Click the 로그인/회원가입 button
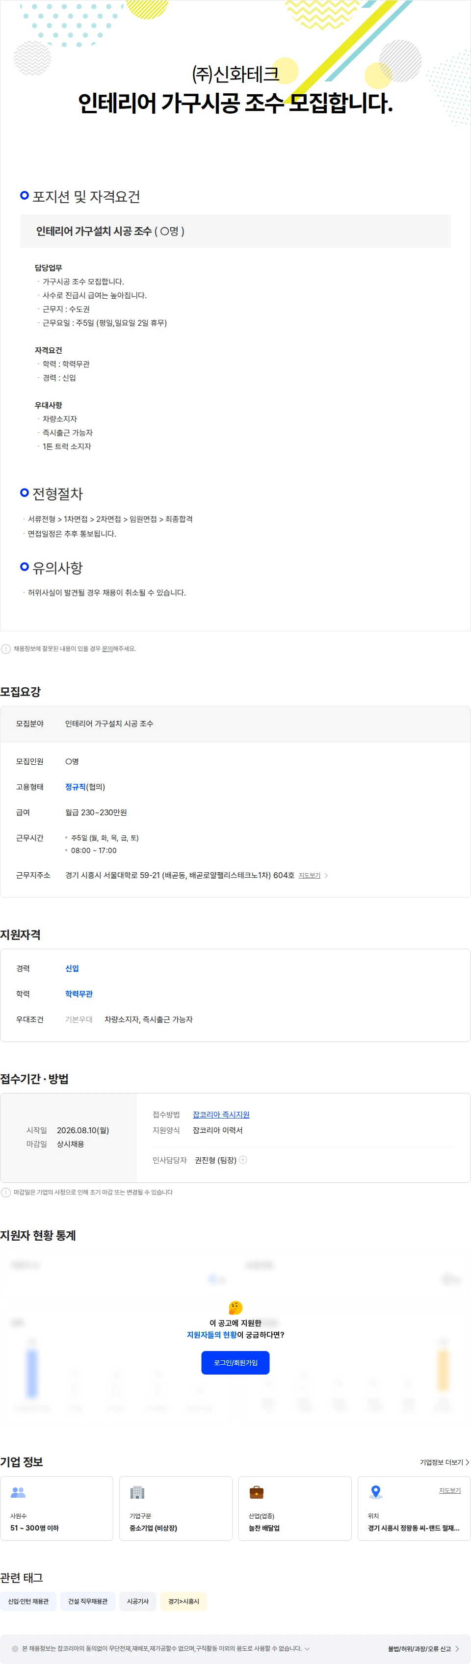The width and height of the screenshot is (471, 1664). (235, 1362)
